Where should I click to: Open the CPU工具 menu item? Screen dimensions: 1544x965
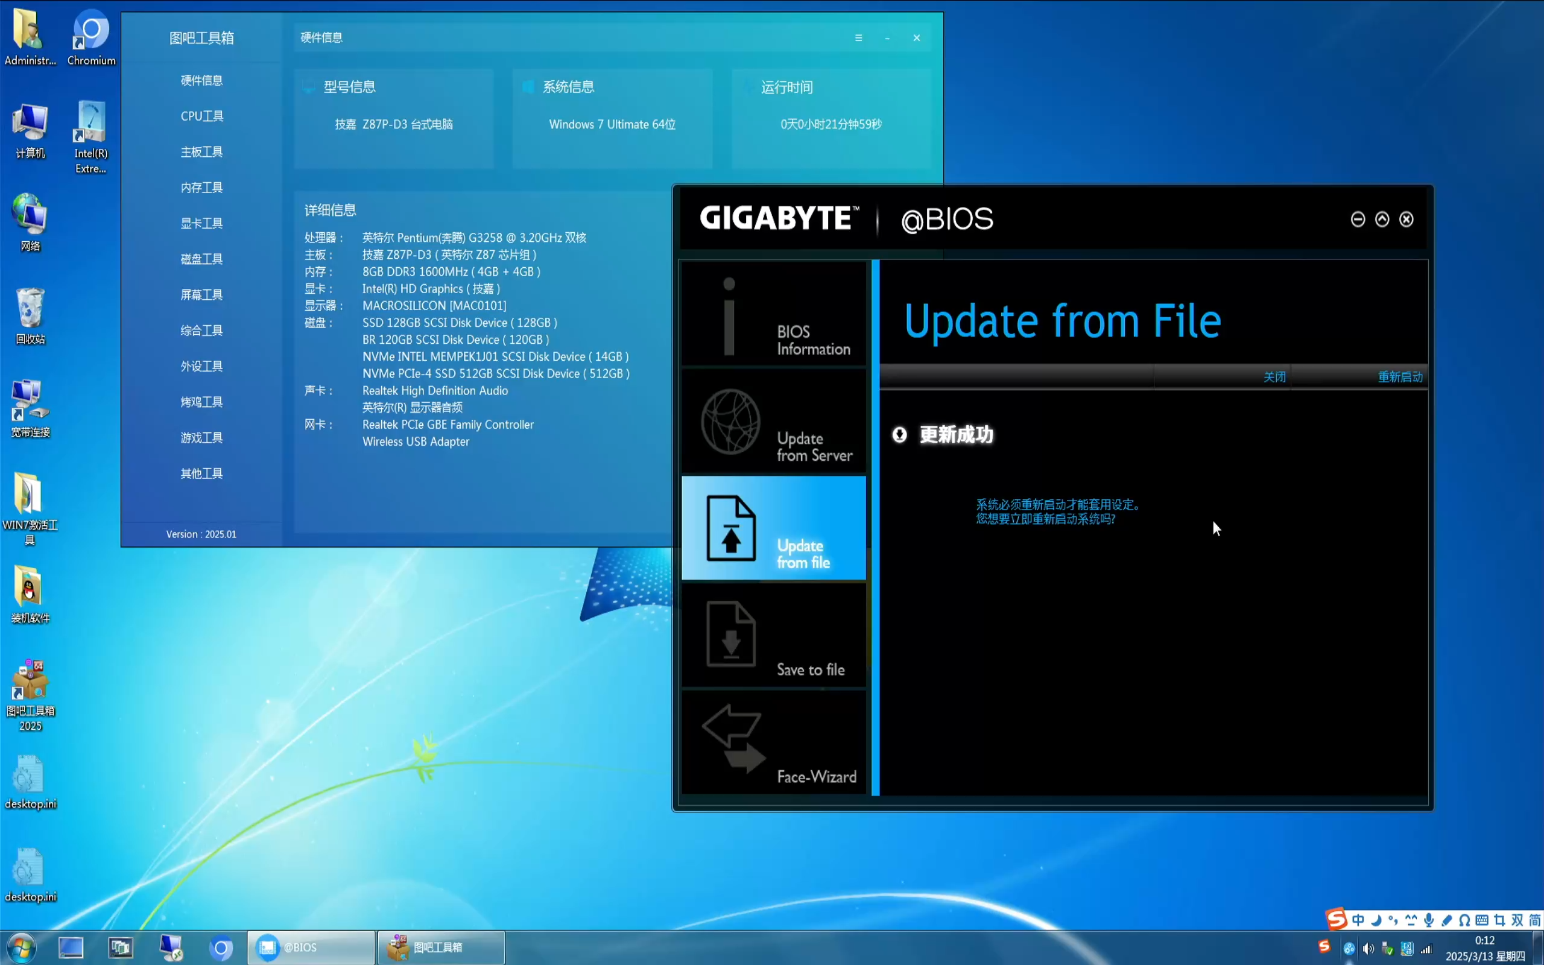tap(201, 116)
